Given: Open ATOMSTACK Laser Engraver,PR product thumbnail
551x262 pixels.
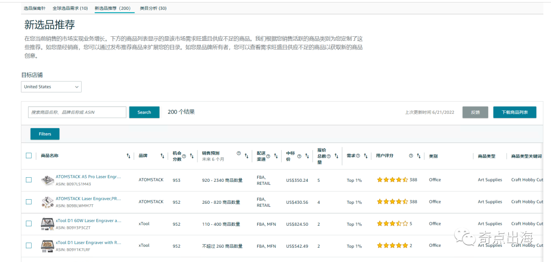Looking at the screenshot, I should (x=47, y=202).
